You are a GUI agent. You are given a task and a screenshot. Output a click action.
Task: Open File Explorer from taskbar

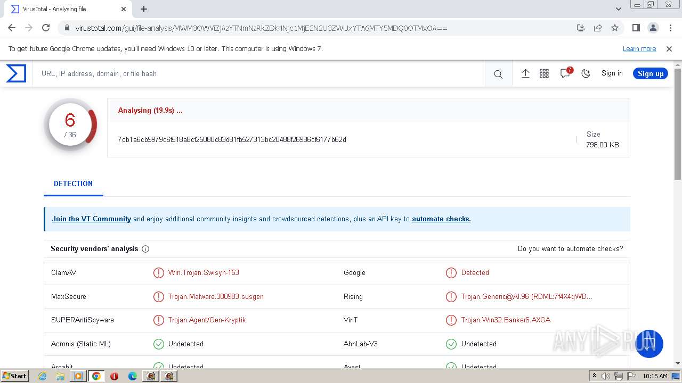coord(60,376)
